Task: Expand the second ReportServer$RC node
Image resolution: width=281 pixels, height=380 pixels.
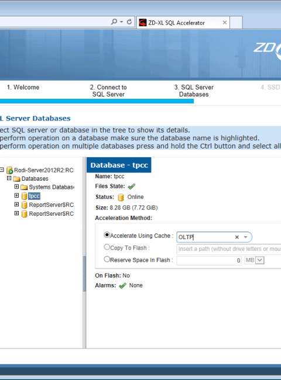Action: 16,213
